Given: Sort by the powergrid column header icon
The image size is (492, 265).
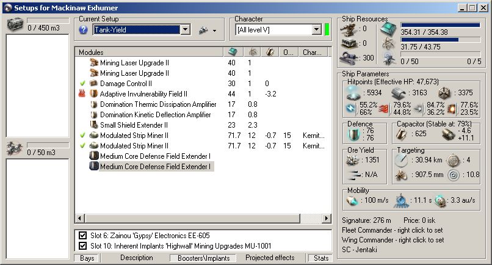Looking at the screenshot, I should pyautogui.click(x=253, y=52).
